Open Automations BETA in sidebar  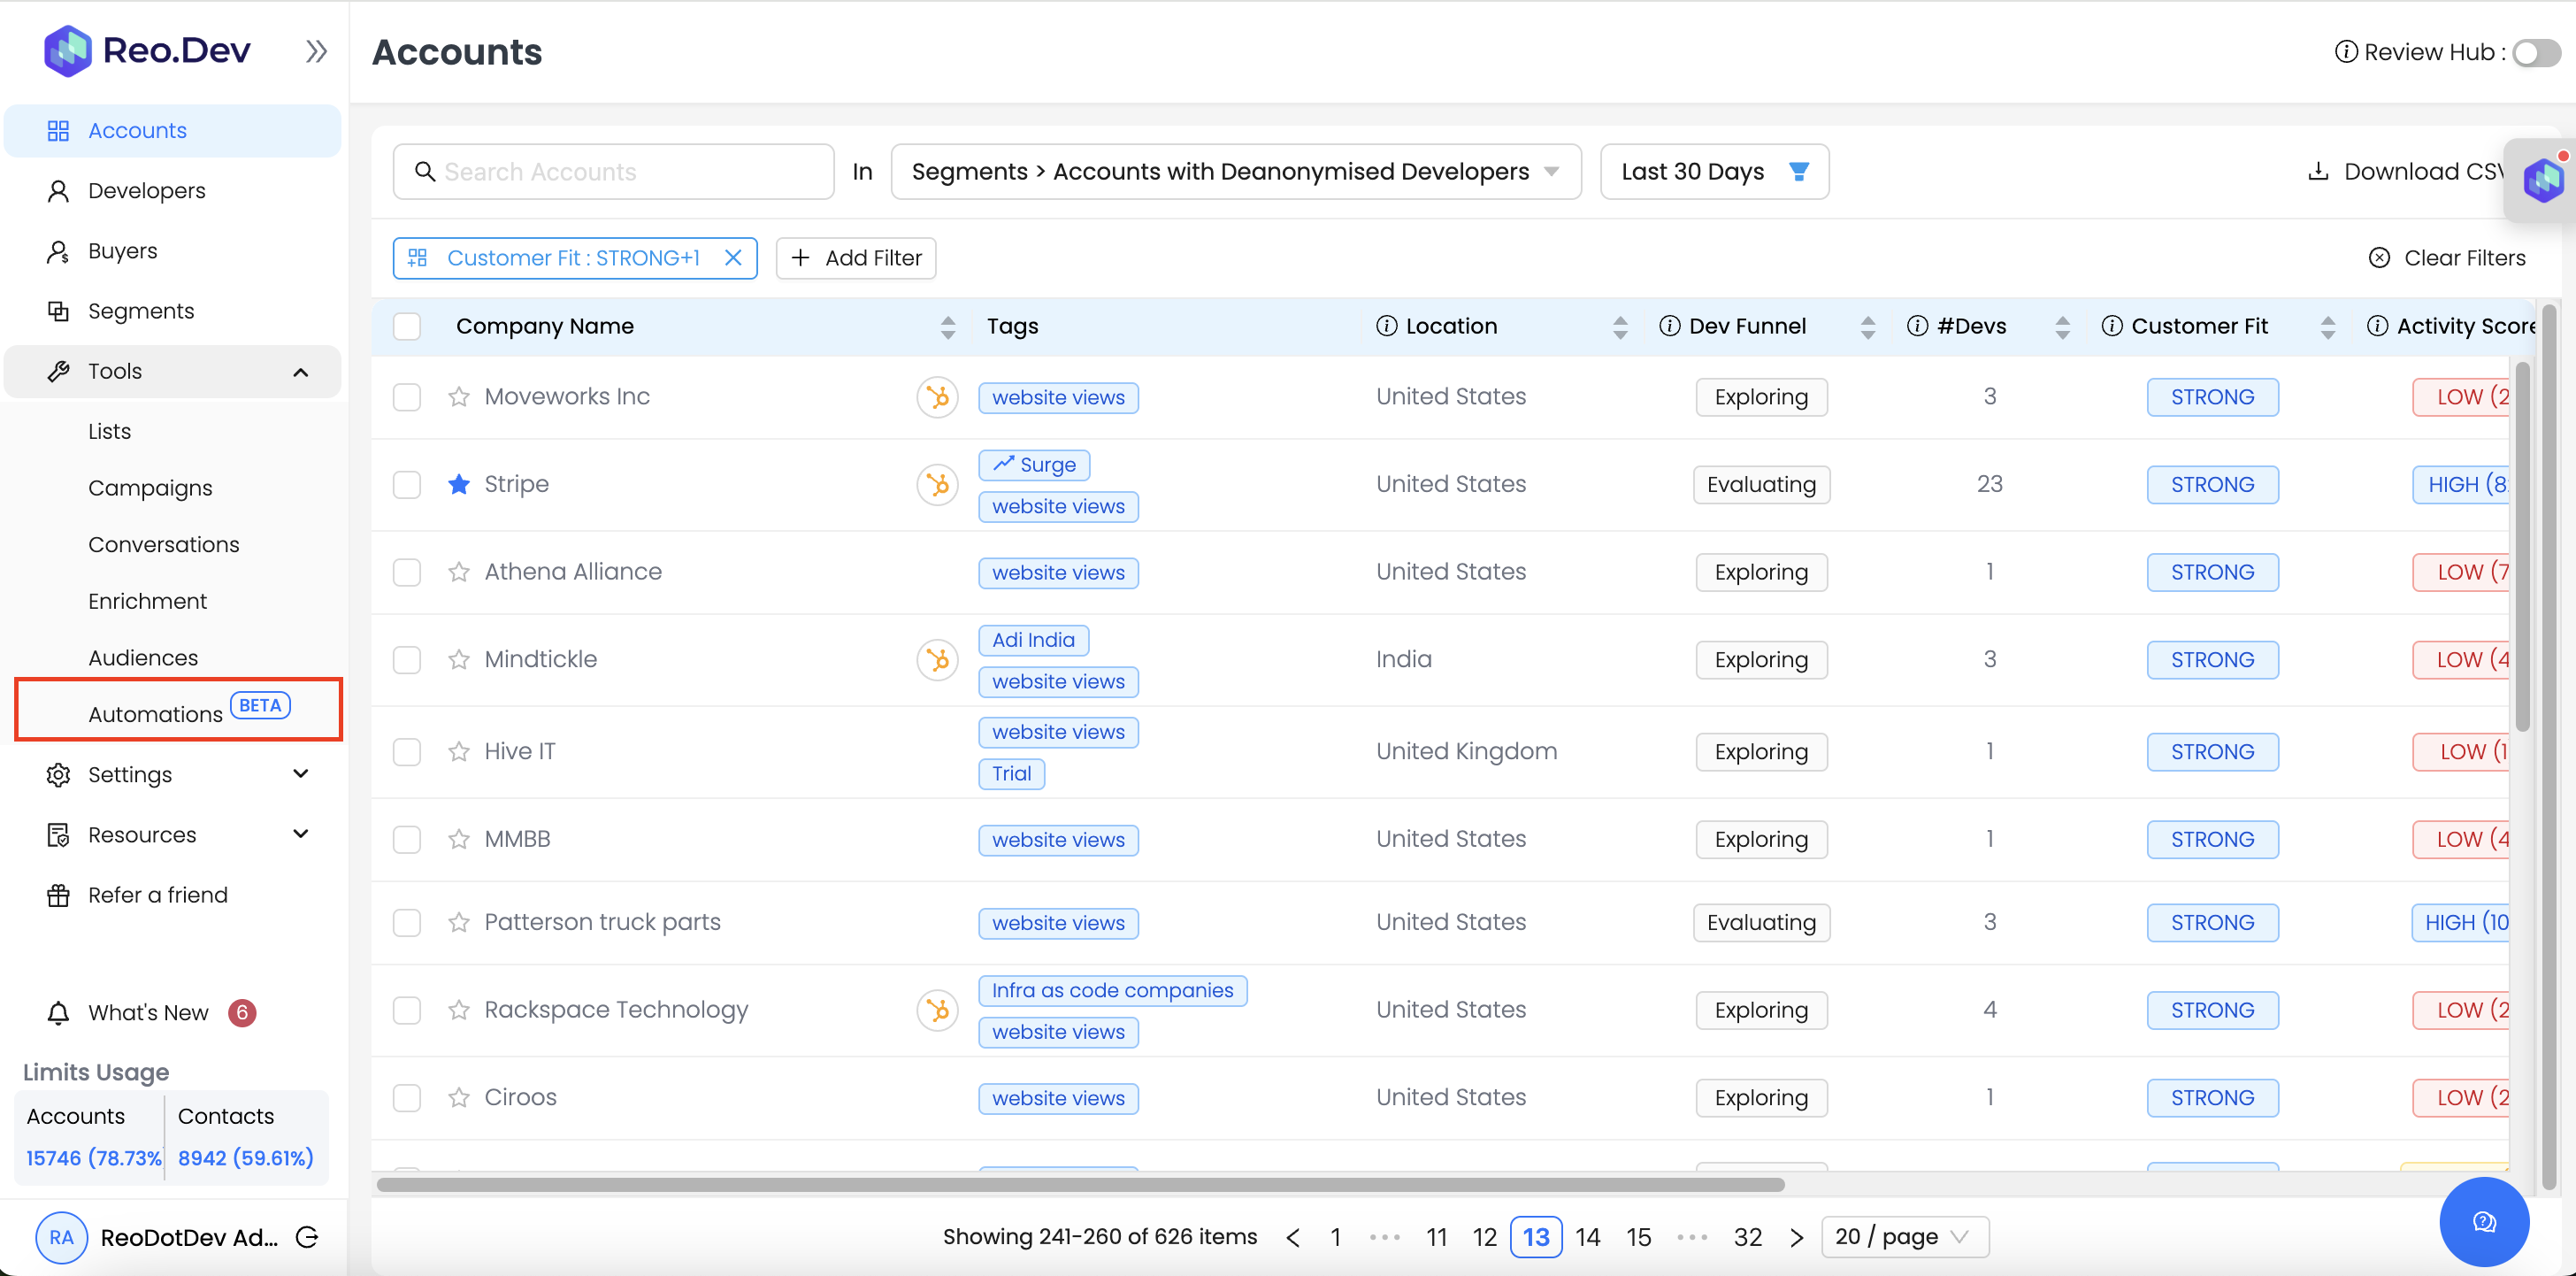(156, 713)
